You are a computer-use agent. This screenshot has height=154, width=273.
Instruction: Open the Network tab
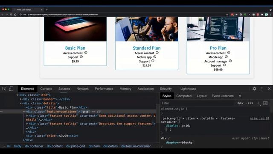coord(82,89)
